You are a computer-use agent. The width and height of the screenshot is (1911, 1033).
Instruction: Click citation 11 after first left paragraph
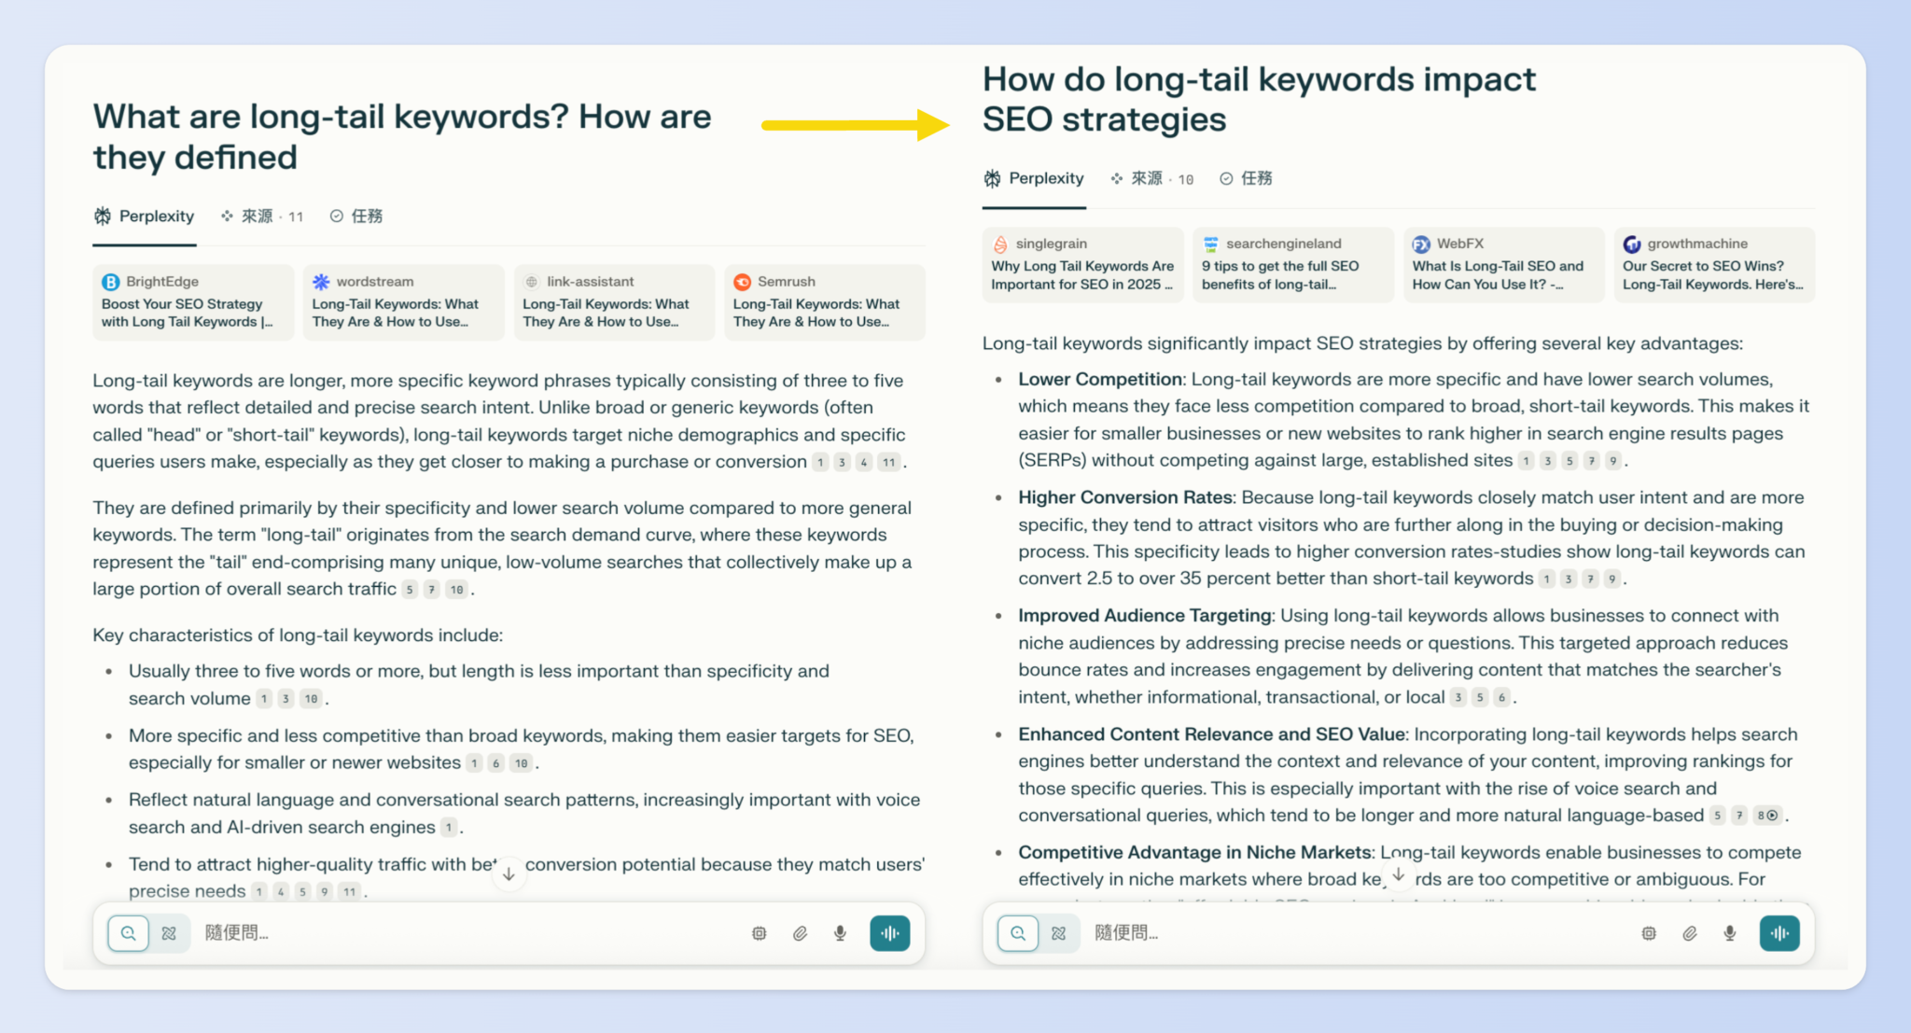889,462
